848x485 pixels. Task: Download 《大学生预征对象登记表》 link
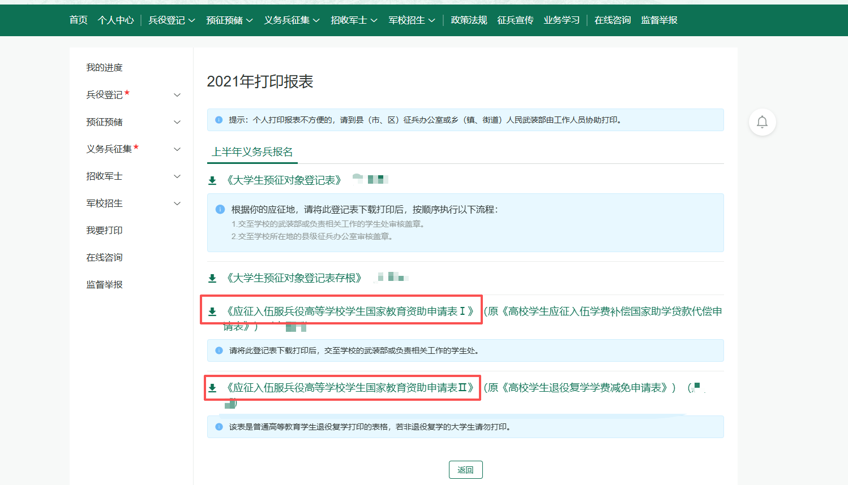click(284, 180)
